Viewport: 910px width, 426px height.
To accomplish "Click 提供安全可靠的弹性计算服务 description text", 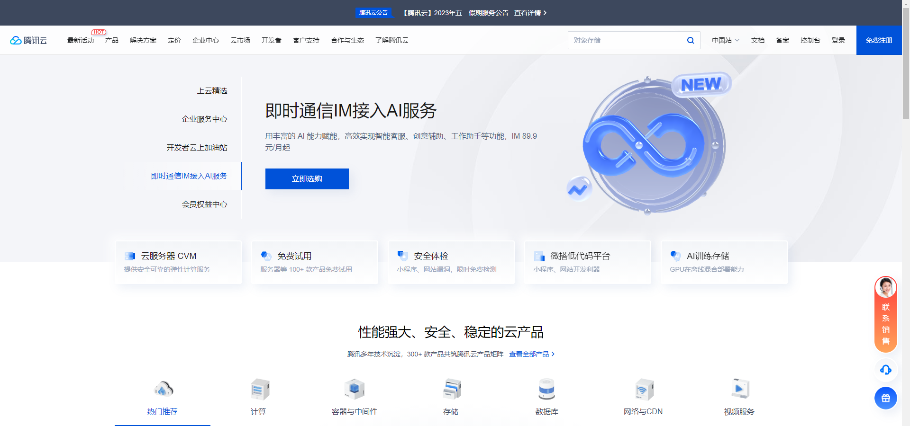I will point(167,269).
